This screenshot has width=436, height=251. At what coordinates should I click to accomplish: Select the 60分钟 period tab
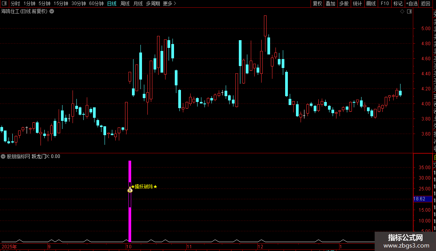[96, 3]
